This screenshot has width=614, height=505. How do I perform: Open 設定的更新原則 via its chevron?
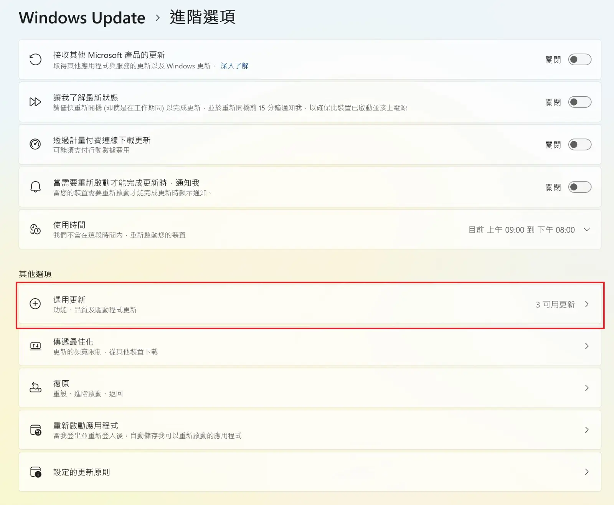[x=587, y=472]
